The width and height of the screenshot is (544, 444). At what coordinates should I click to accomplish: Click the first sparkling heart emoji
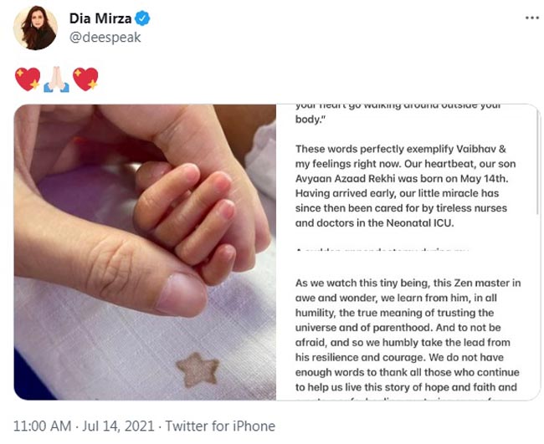27,79
